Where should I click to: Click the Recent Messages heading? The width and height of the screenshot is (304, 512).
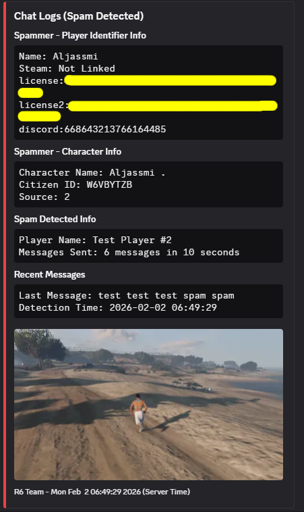(x=49, y=275)
